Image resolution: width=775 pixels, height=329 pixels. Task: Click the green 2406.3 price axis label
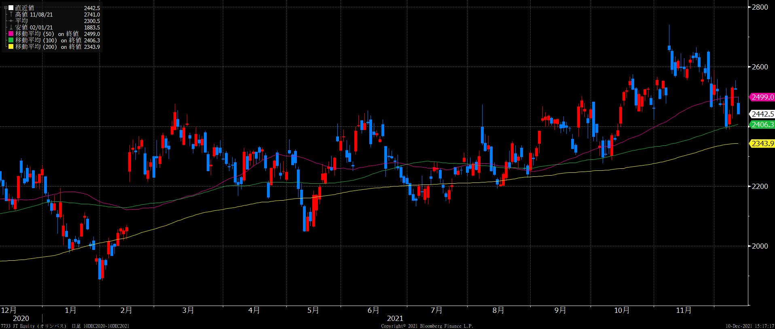tap(762, 125)
